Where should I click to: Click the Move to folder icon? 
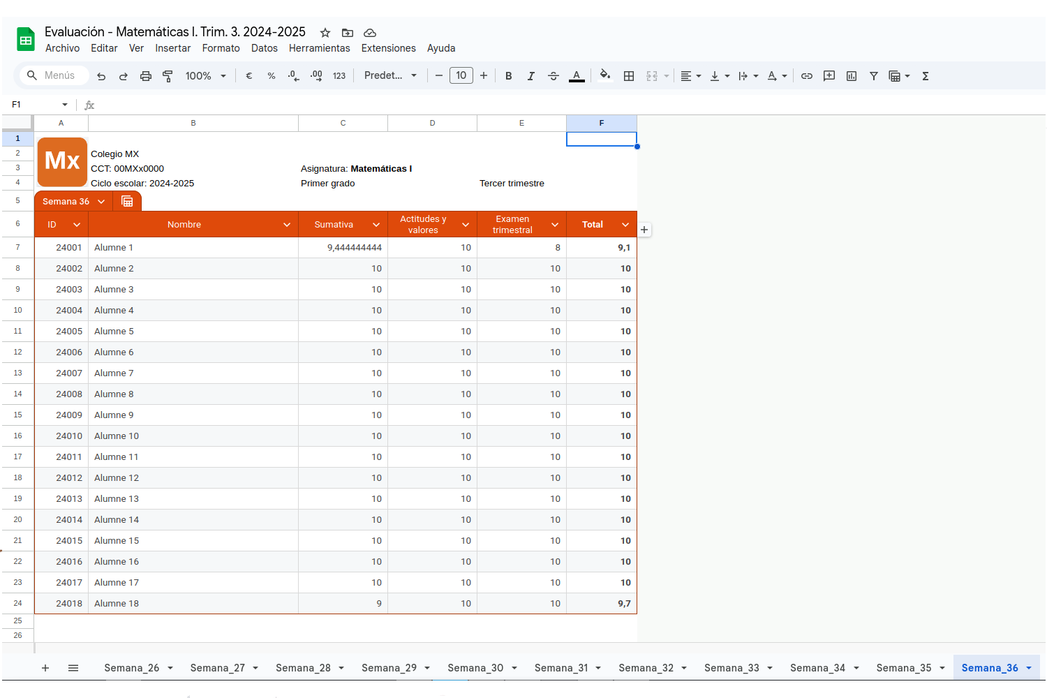pyautogui.click(x=348, y=33)
